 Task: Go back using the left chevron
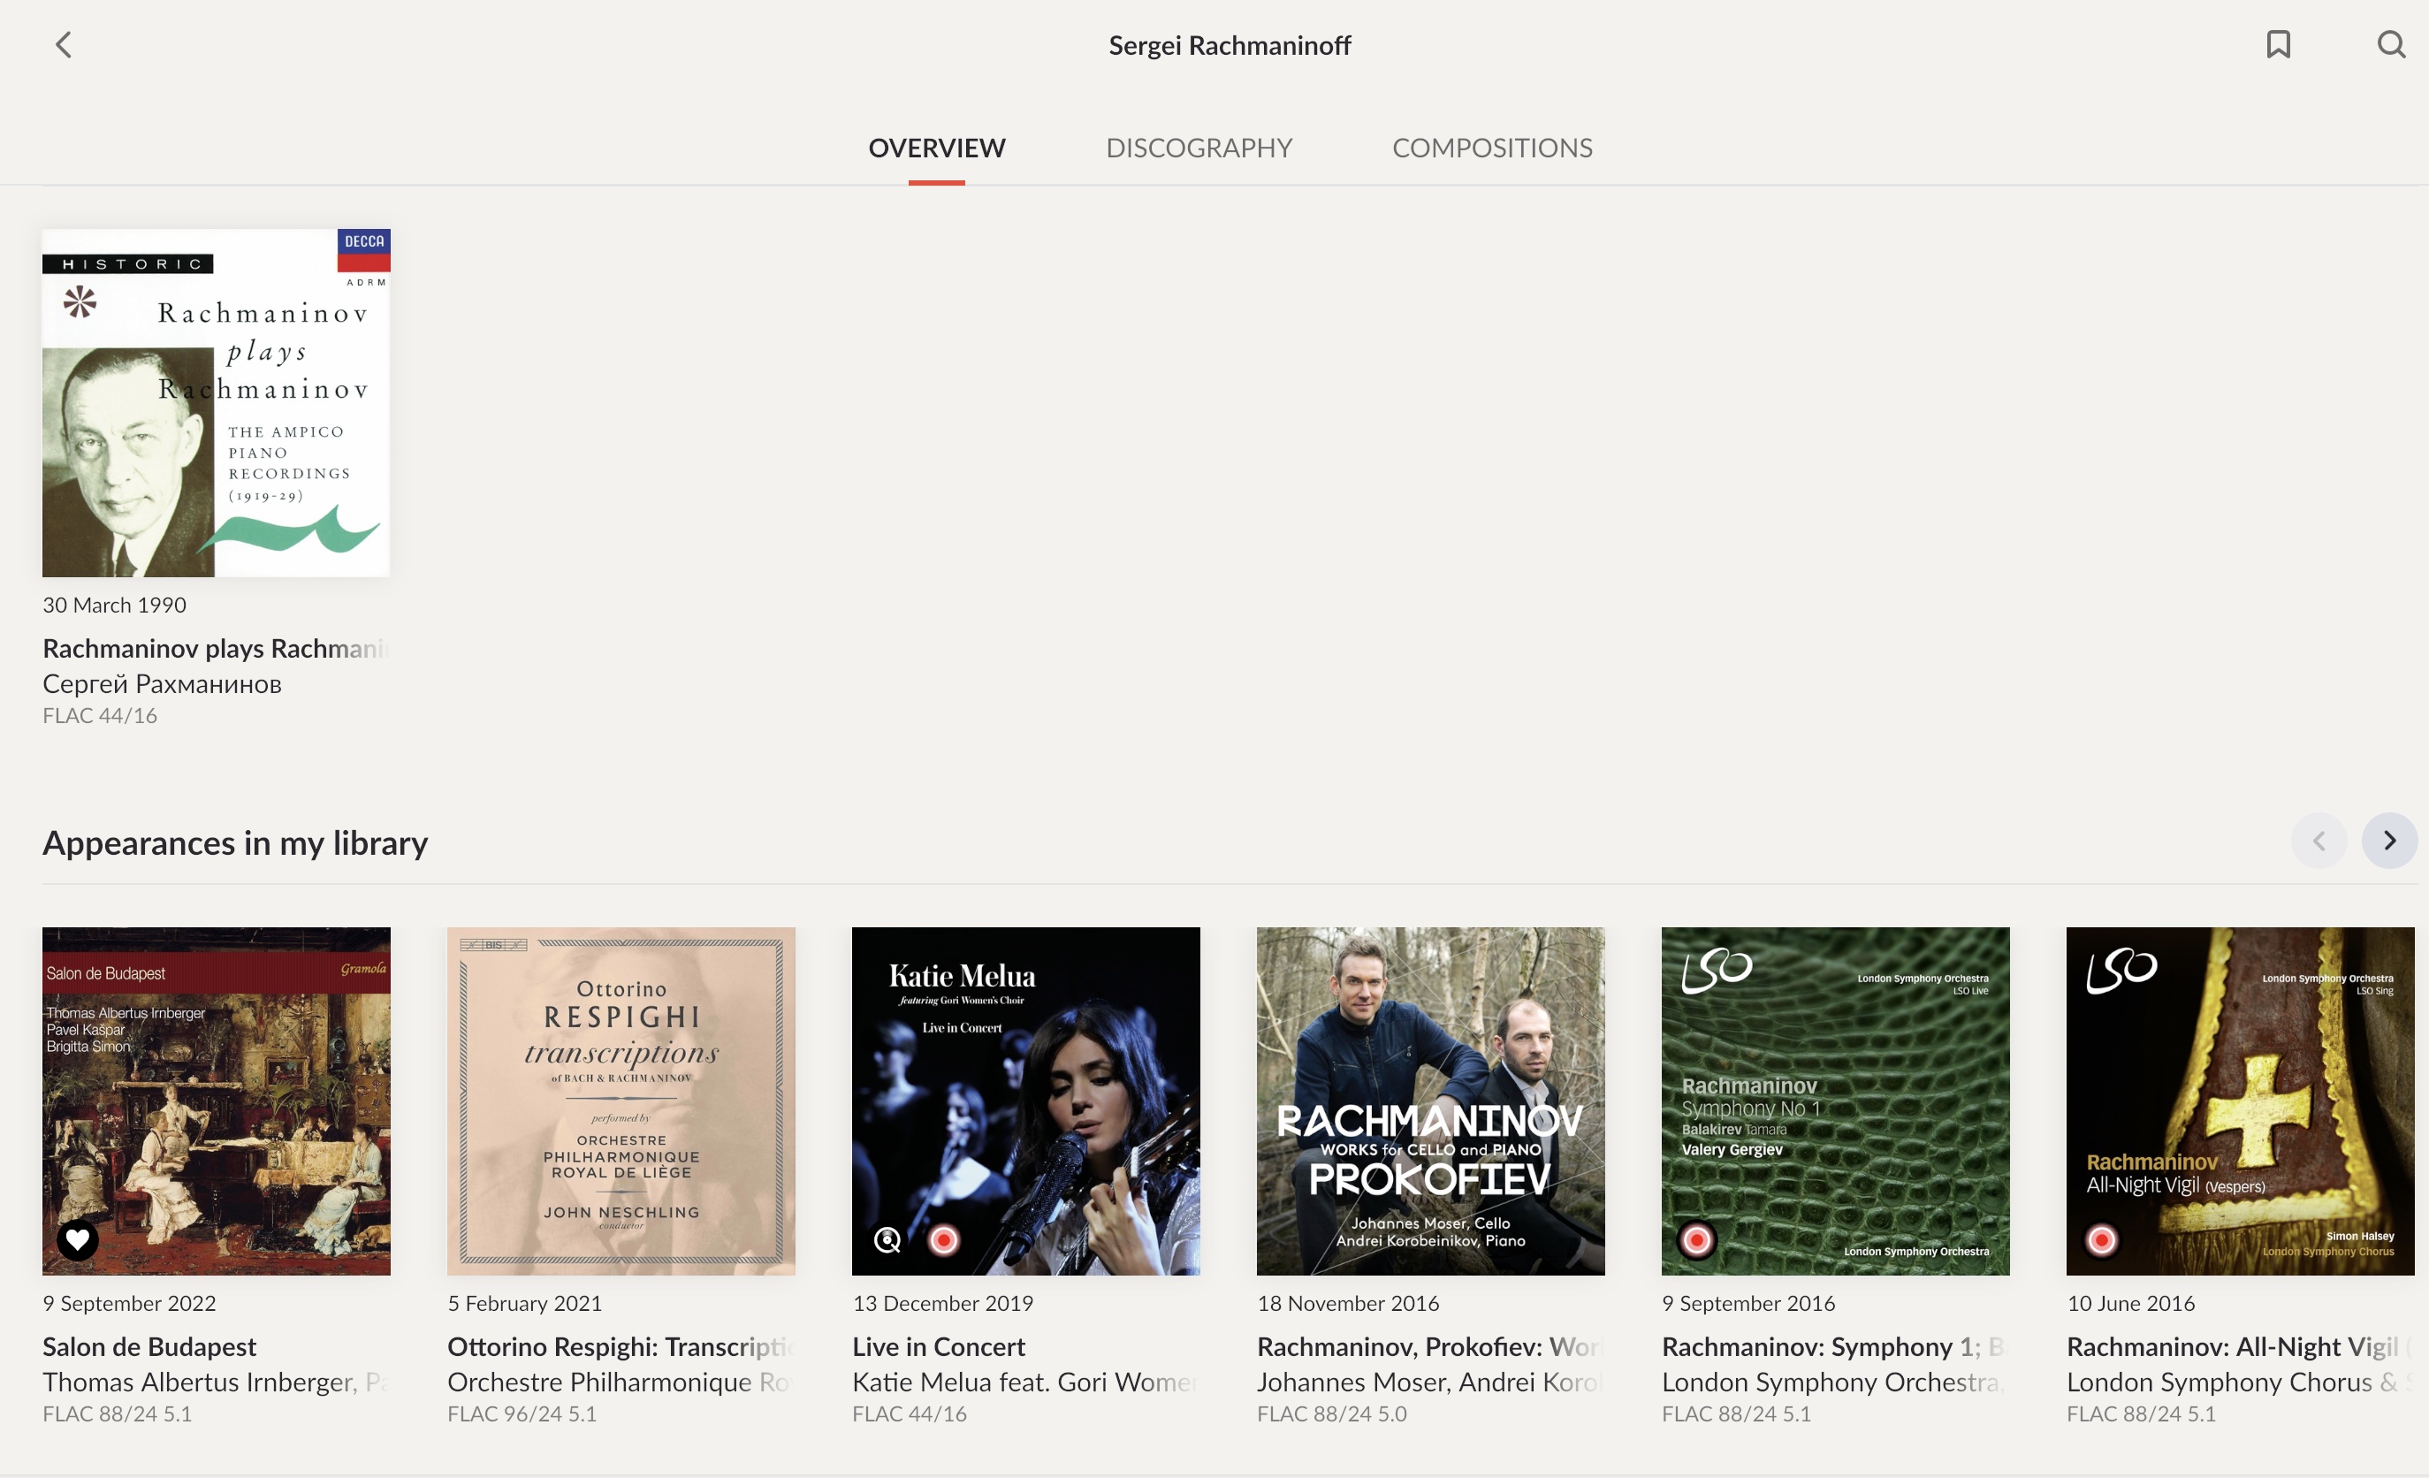tap(64, 45)
